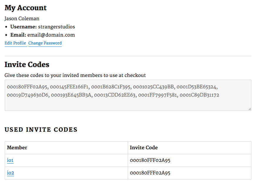Select the Invite Code column header
This screenshot has width=257, height=185.
[x=189, y=148]
